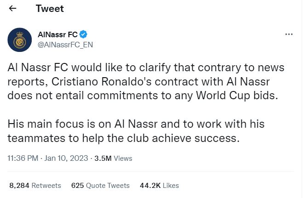Click the Tweet page heading
The image size is (303, 198).
pyautogui.click(x=50, y=9)
